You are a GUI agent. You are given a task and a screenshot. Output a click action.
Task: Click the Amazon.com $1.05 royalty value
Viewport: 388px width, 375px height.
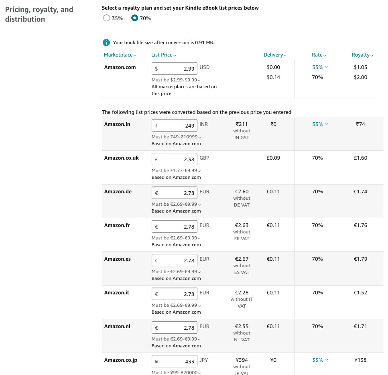[361, 67]
